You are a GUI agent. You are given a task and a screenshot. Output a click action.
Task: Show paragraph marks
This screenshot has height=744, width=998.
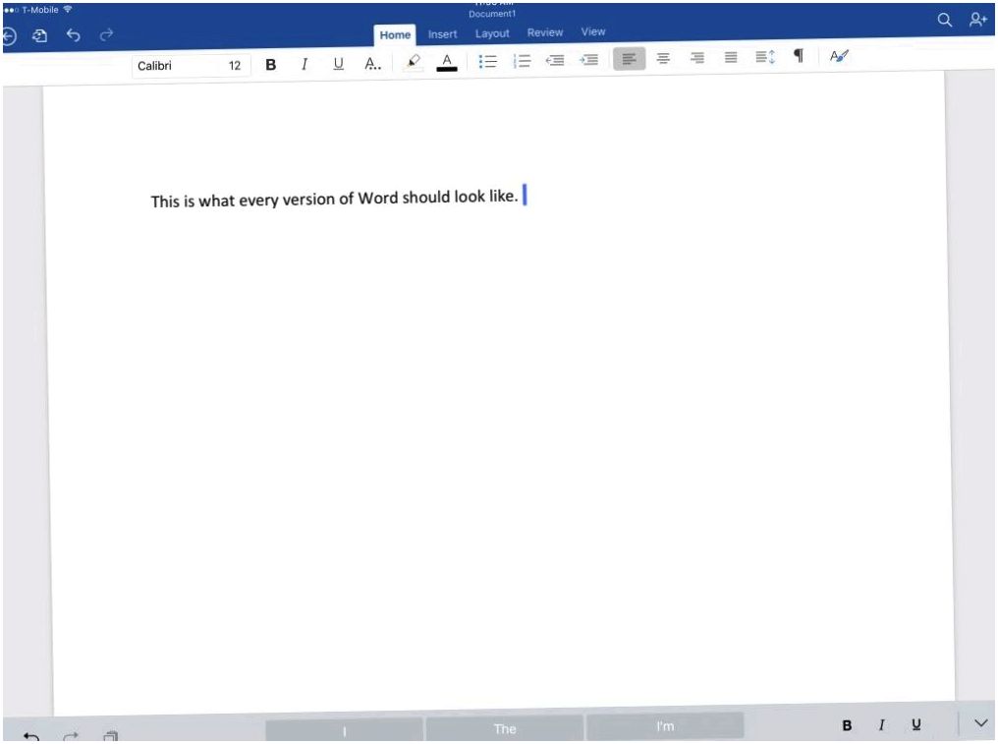coord(799,56)
